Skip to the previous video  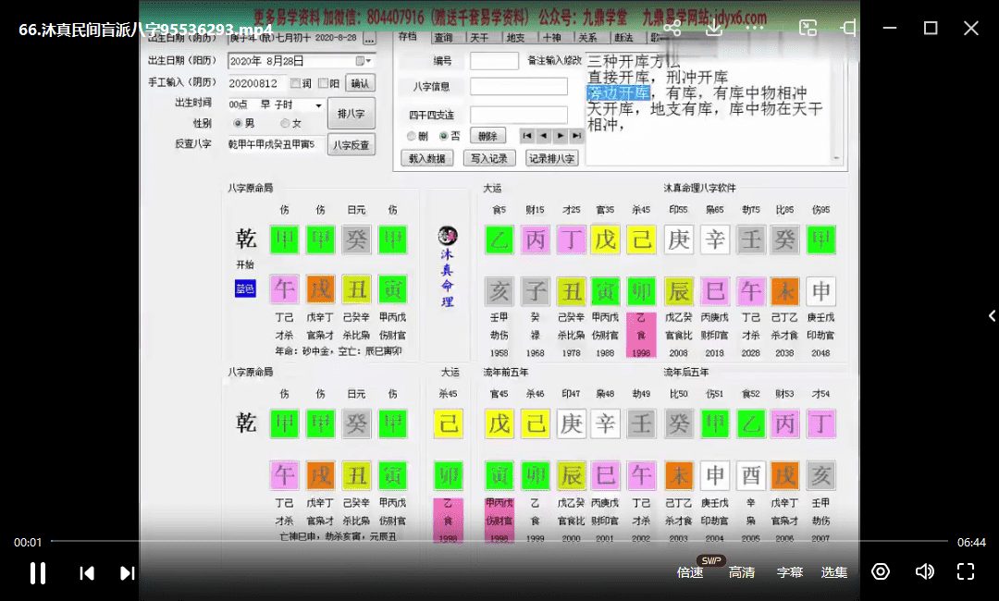(87, 572)
